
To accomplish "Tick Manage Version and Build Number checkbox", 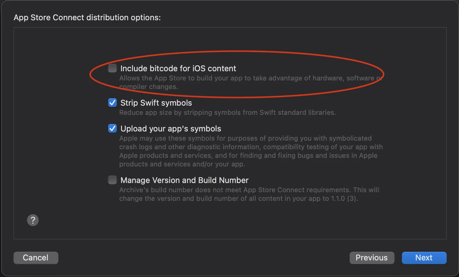I will point(112,180).
